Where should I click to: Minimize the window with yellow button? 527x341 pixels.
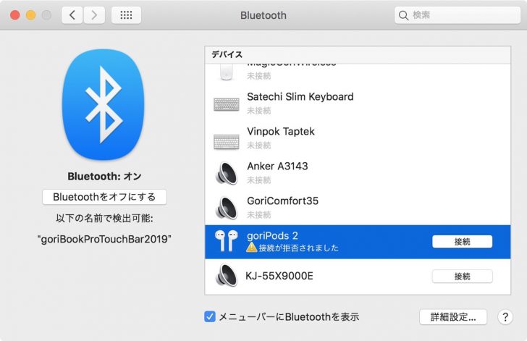click(x=30, y=15)
